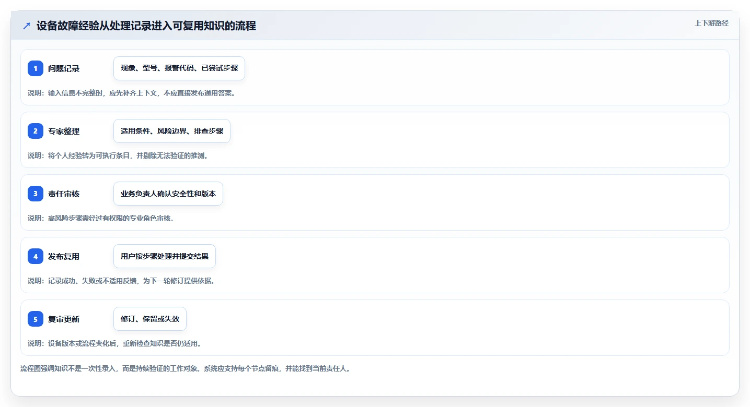Click the 用户按步骤处理并提交结果 chip
This screenshot has height=407, width=750.
(x=165, y=256)
